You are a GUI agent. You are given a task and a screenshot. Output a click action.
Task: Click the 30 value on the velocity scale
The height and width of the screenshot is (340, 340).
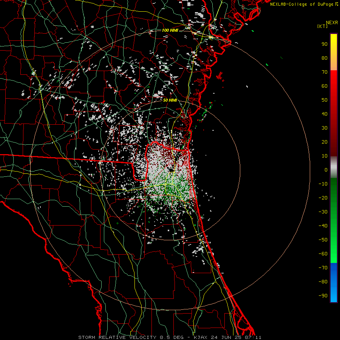coord(325,128)
